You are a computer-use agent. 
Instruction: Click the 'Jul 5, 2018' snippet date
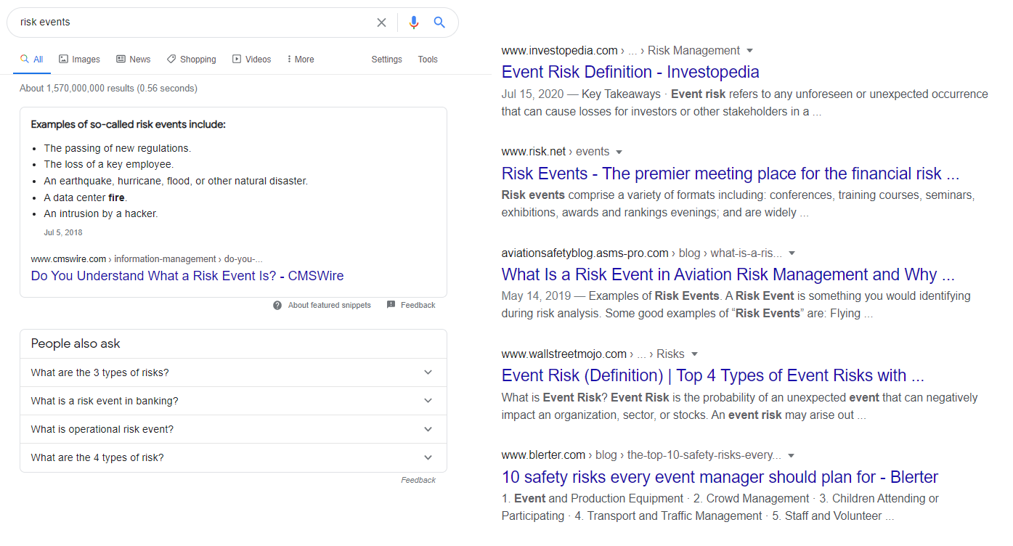pos(63,233)
